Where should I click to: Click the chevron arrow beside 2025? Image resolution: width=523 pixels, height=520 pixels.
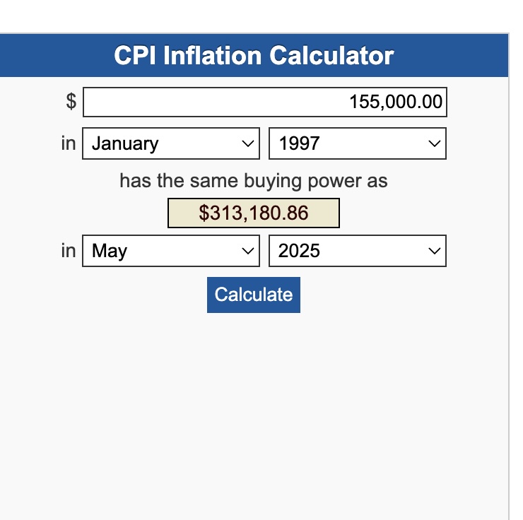pyautogui.click(x=434, y=251)
